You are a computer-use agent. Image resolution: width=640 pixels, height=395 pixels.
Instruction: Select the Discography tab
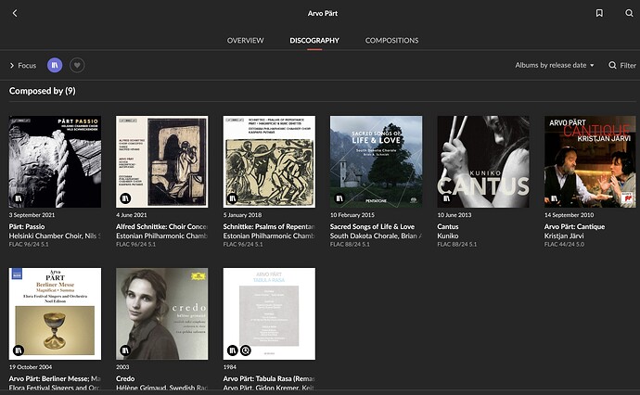pyautogui.click(x=314, y=41)
